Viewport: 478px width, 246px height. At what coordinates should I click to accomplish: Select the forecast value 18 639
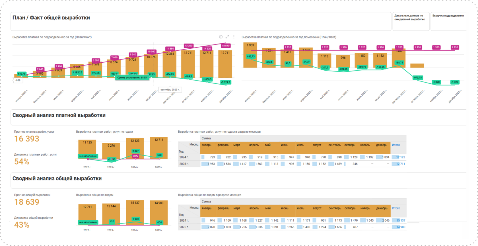[27, 202]
